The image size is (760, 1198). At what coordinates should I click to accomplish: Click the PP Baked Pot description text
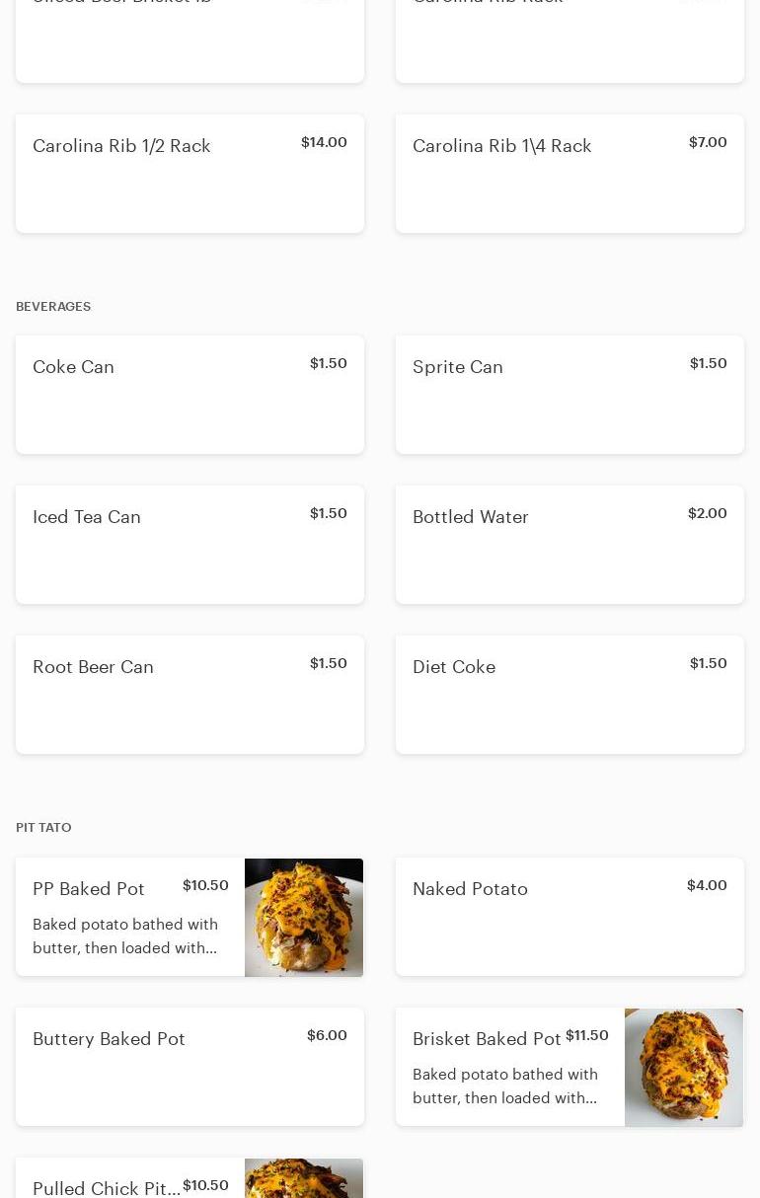[x=125, y=936]
